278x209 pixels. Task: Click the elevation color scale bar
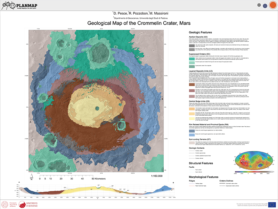(x=254, y=172)
